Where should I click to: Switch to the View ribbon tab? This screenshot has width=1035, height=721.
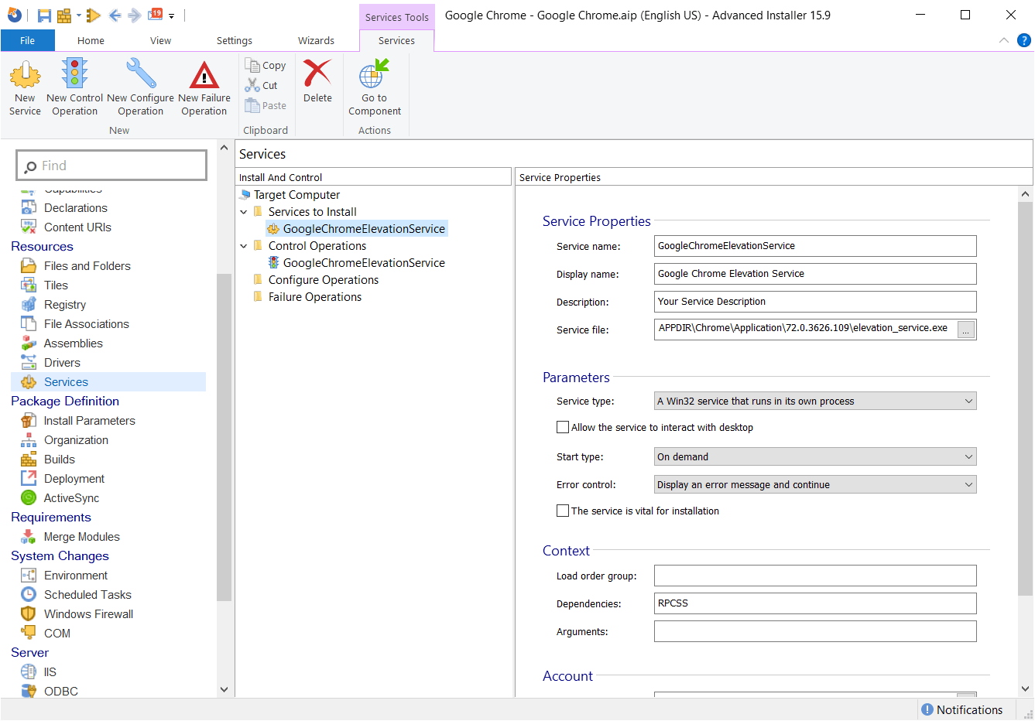(x=160, y=40)
